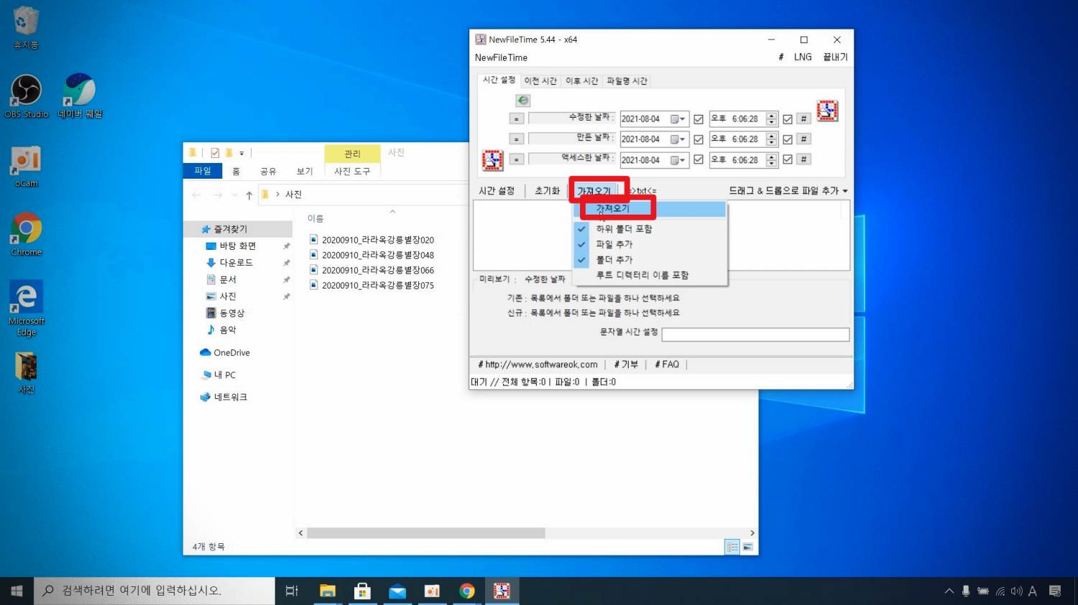Click the 문자열 시간 설정 input field
Screen dimensions: 1078x605
coord(755,334)
